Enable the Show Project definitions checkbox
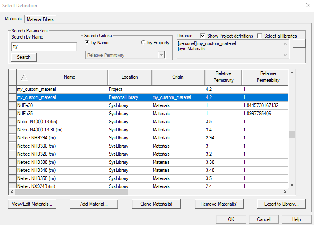Viewport: 314px width, 225px height. 203,36
